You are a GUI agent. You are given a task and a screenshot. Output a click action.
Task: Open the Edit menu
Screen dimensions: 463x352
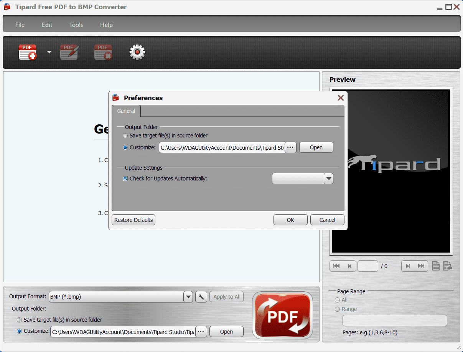point(47,25)
